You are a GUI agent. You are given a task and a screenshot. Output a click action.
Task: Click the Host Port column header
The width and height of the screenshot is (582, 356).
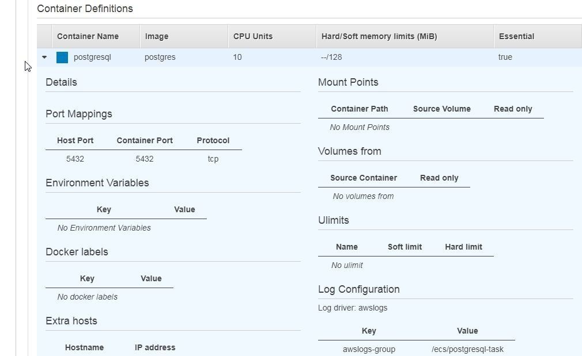click(75, 140)
